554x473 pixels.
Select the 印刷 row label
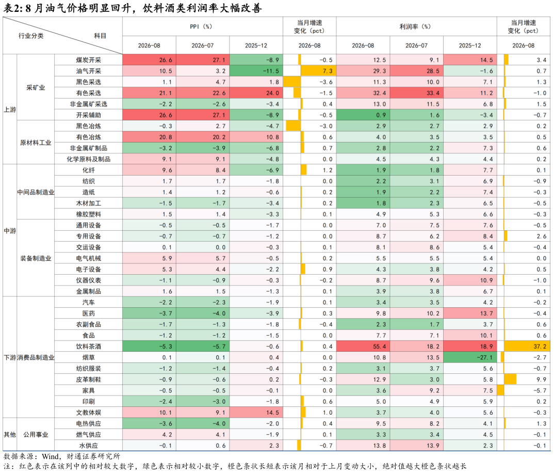(x=89, y=401)
